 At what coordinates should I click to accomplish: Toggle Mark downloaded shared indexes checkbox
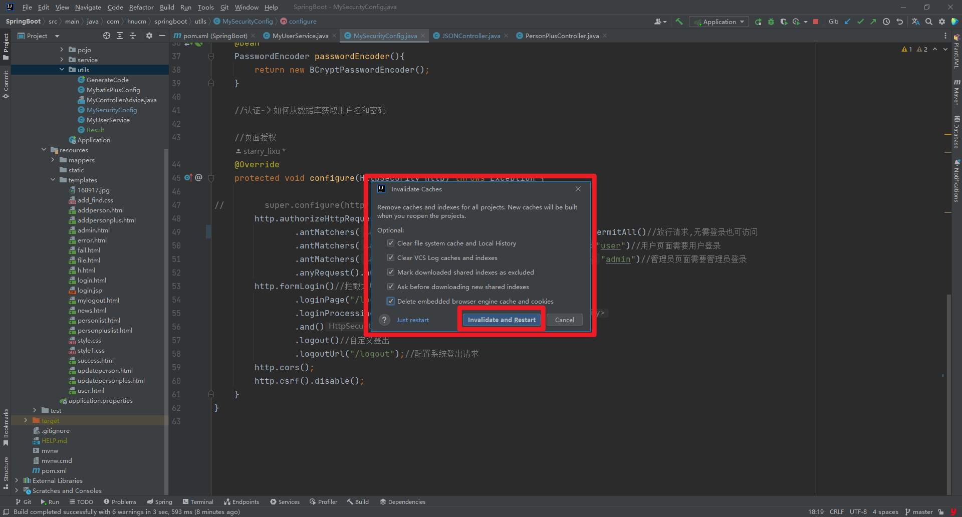click(391, 272)
